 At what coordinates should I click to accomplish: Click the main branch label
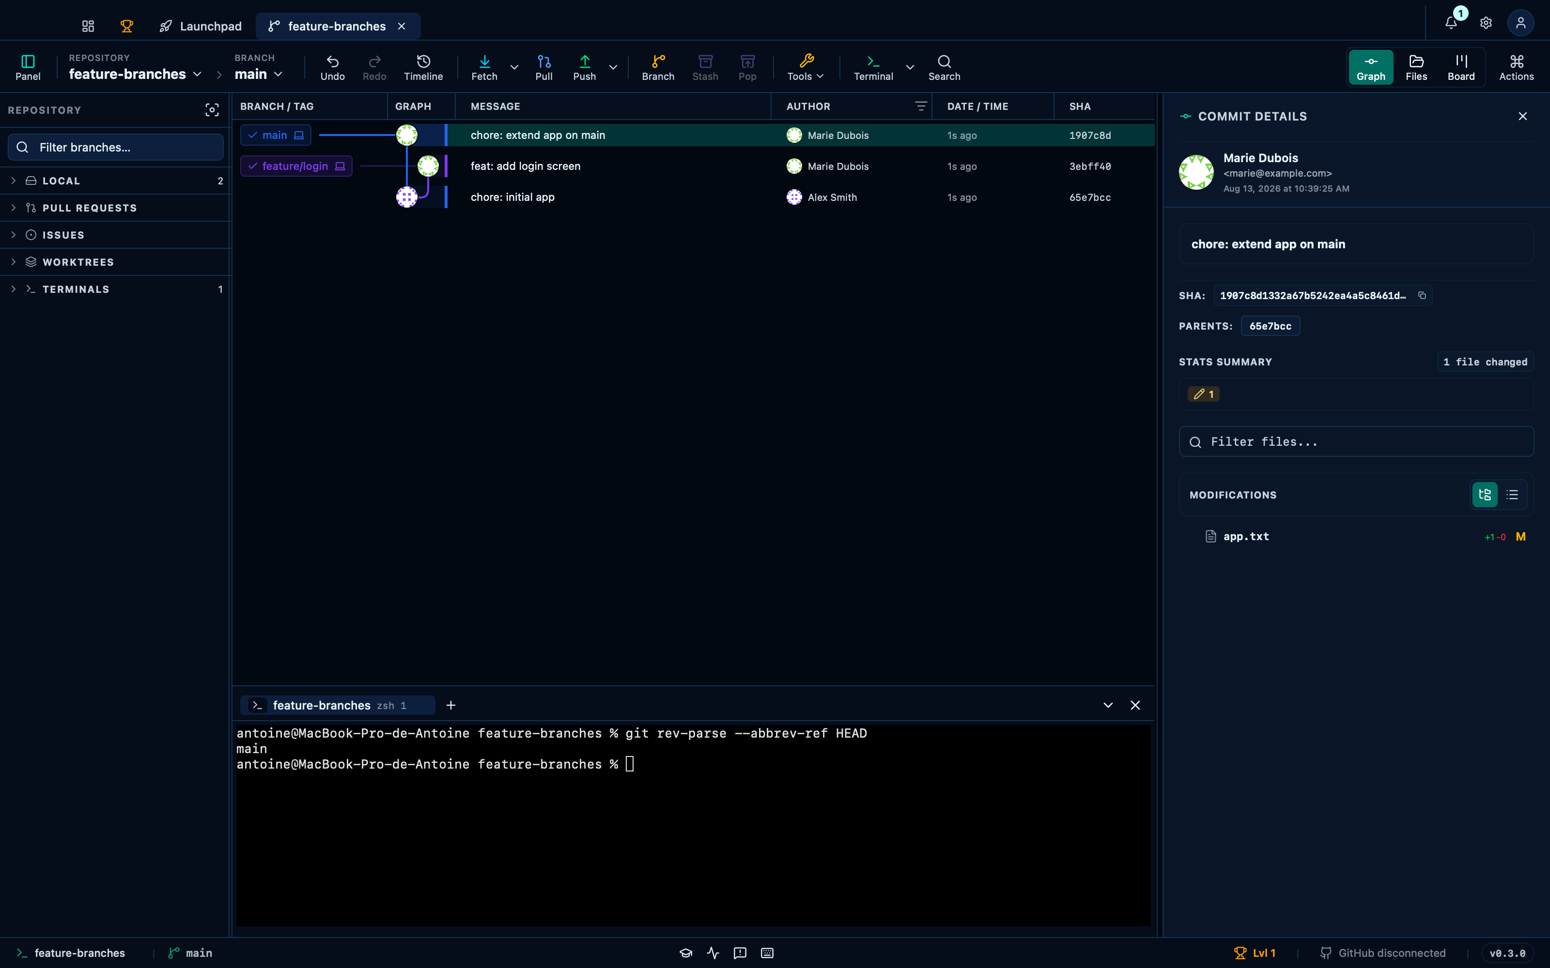click(276, 135)
